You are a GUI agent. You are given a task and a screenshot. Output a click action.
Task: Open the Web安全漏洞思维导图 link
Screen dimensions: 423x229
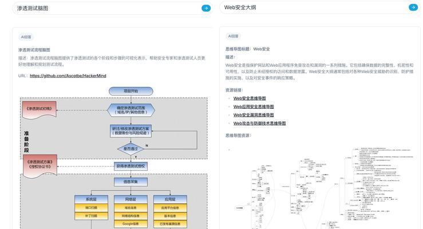coord(254,115)
